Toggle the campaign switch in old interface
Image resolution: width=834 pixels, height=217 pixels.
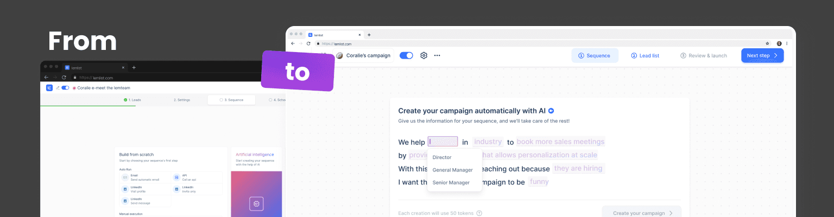coord(65,87)
